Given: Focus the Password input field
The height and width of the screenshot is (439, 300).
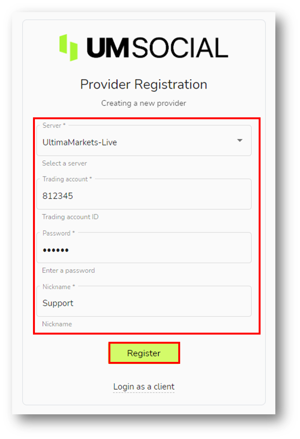Looking at the screenshot, I should click(x=144, y=248).
